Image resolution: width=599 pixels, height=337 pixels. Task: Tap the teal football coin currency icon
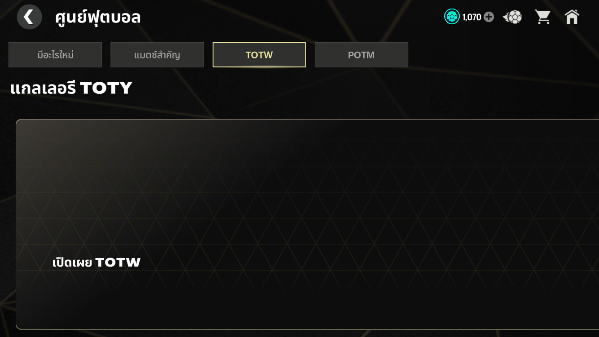click(x=452, y=17)
